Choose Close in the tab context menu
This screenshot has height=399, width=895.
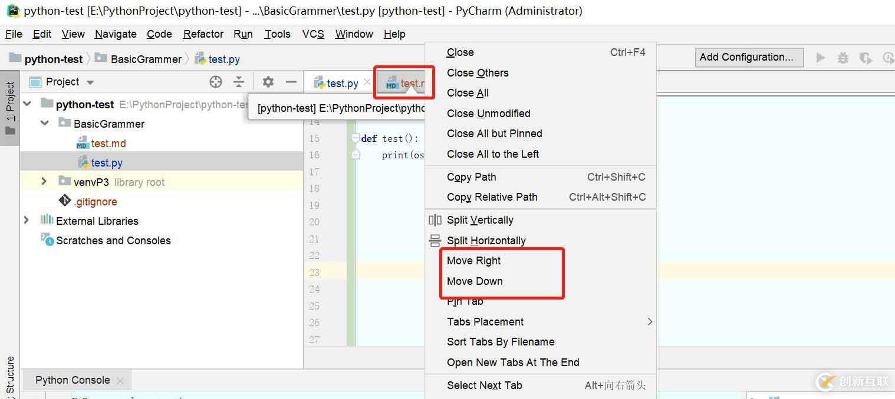coord(541,52)
